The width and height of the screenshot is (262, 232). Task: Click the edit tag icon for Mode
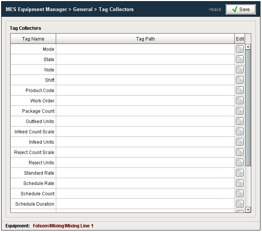[x=239, y=49]
